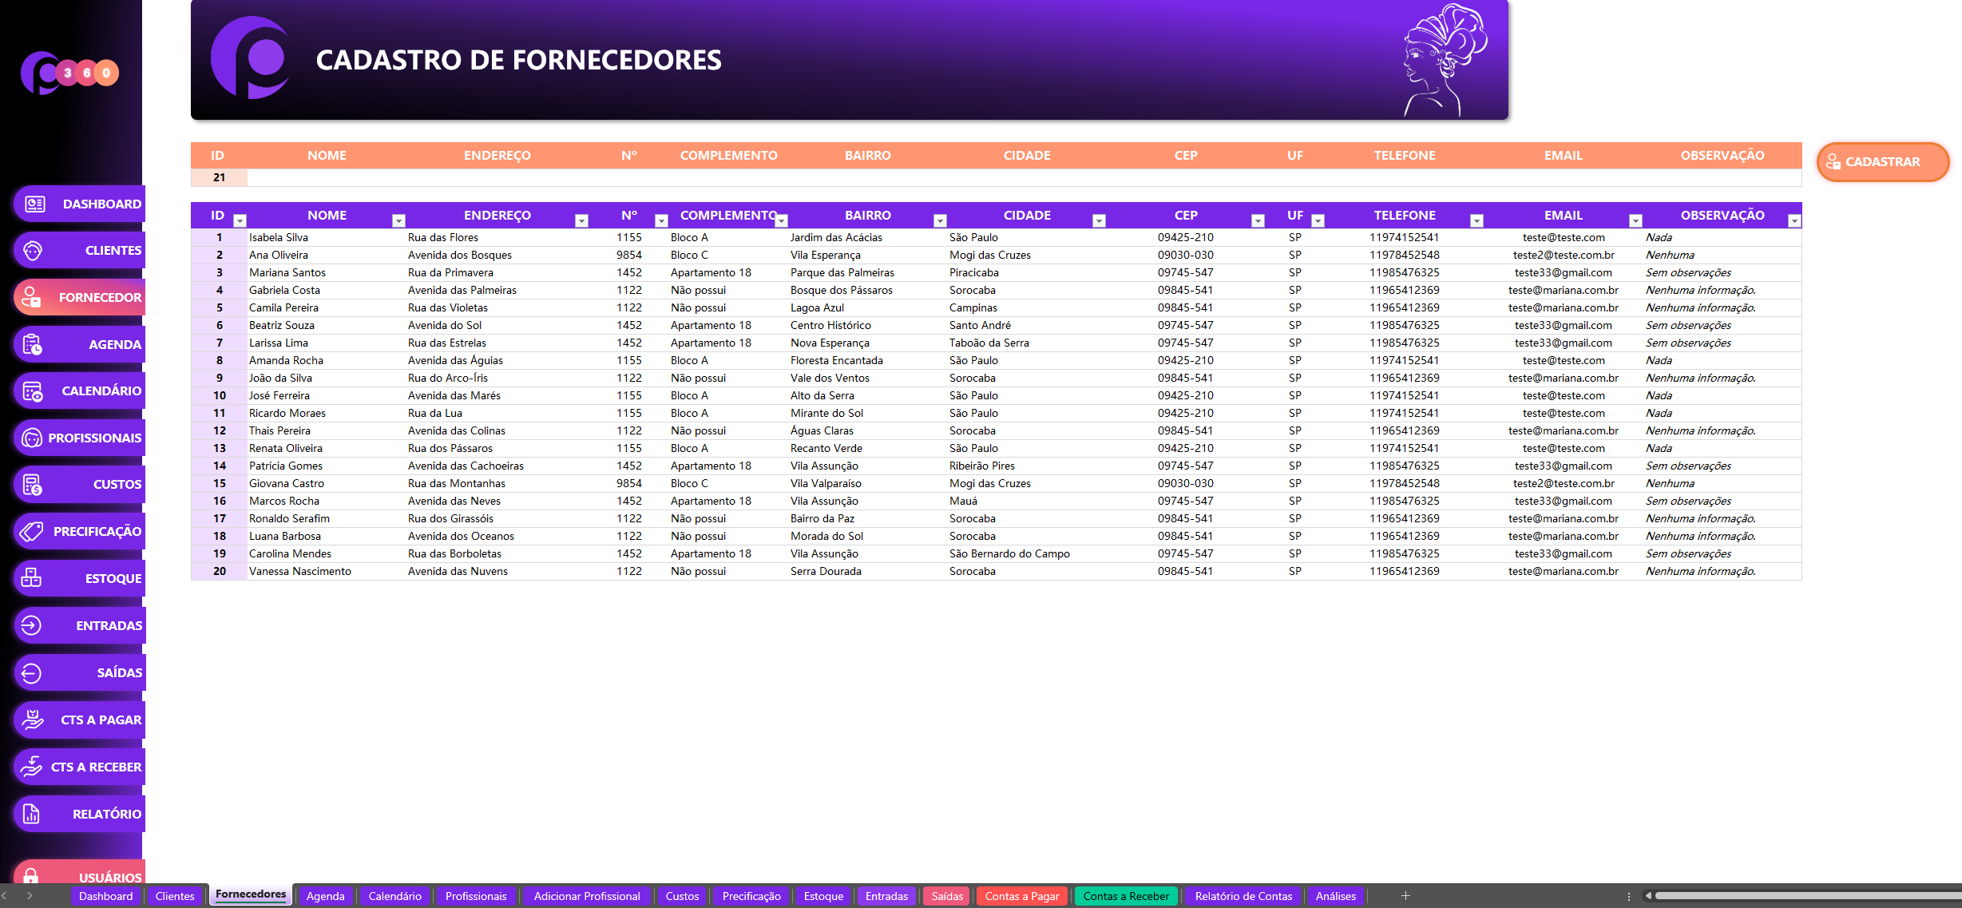Open the Cts a Pagar hand icon
Viewport: 1962px width, 908px height.
pos(33,720)
